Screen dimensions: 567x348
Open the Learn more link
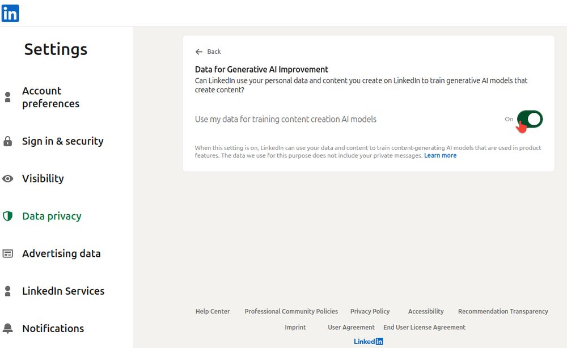point(441,155)
